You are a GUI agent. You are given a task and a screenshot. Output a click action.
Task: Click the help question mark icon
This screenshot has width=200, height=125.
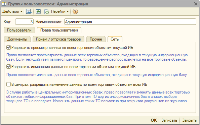click(75, 11)
